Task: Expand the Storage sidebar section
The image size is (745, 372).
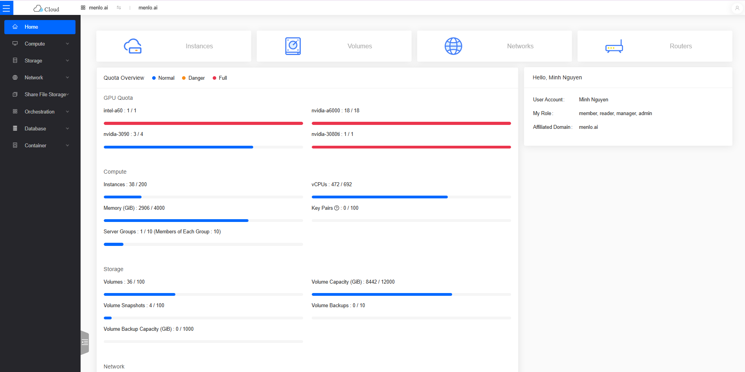Action: [x=40, y=60]
